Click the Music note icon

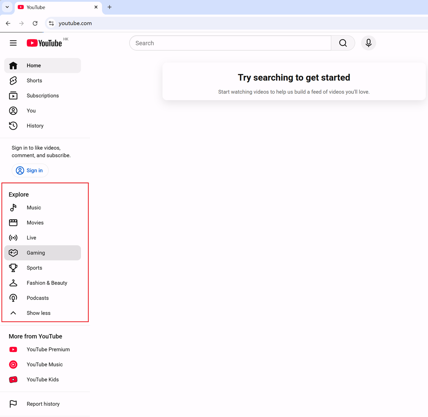(13, 207)
